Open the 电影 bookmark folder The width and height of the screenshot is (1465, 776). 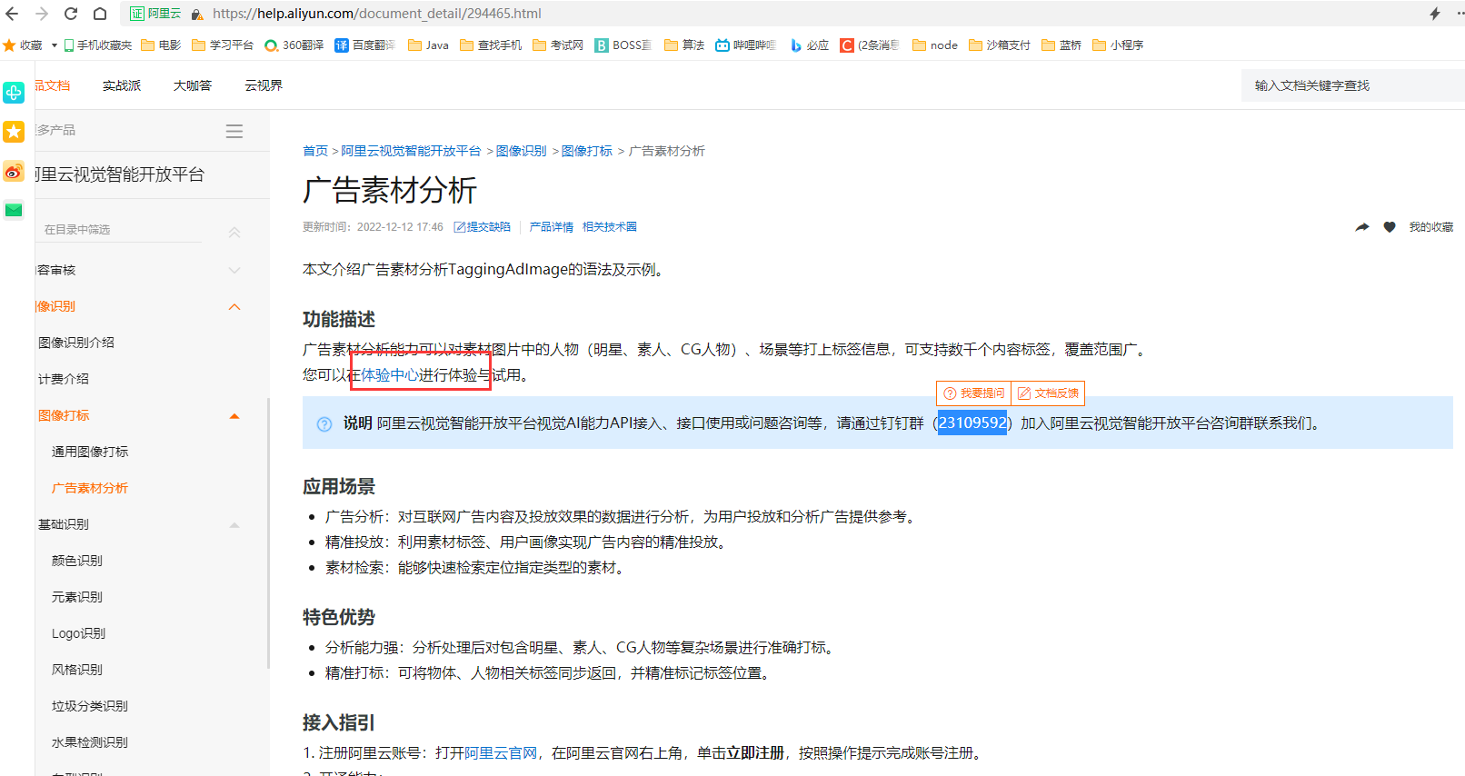pyautogui.click(x=161, y=45)
